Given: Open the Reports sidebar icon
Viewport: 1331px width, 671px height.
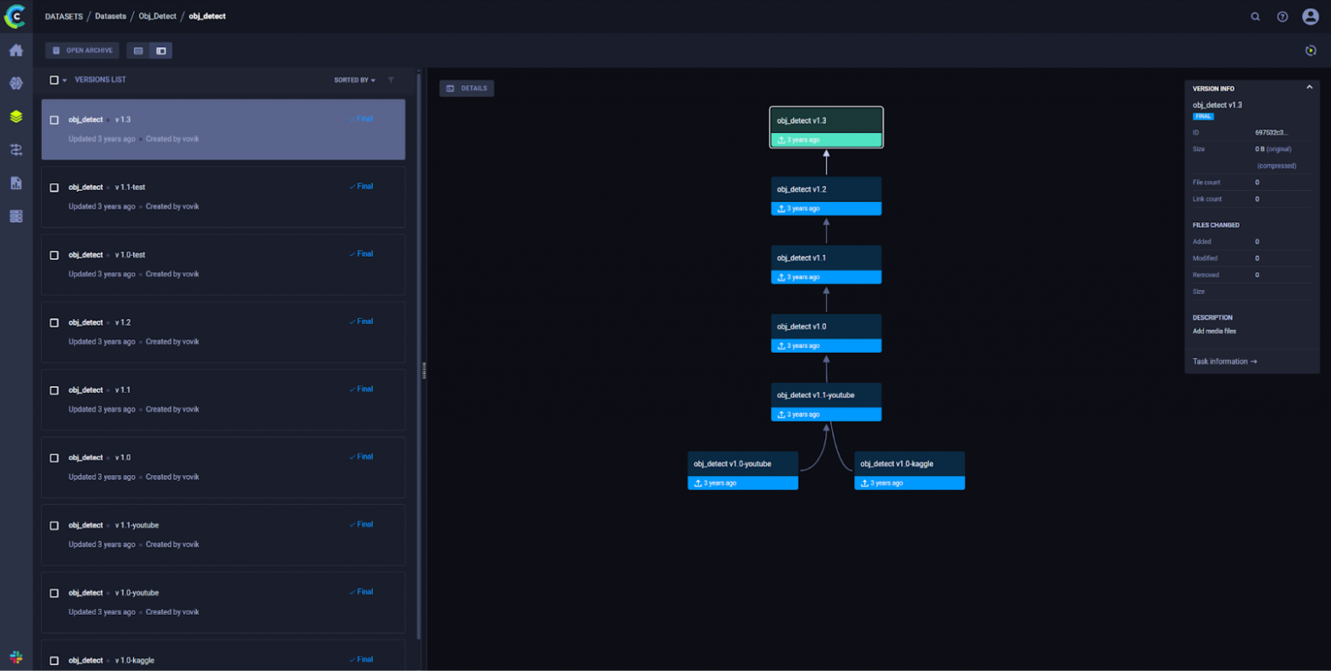Looking at the screenshot, I should click(x=16, y=183).
